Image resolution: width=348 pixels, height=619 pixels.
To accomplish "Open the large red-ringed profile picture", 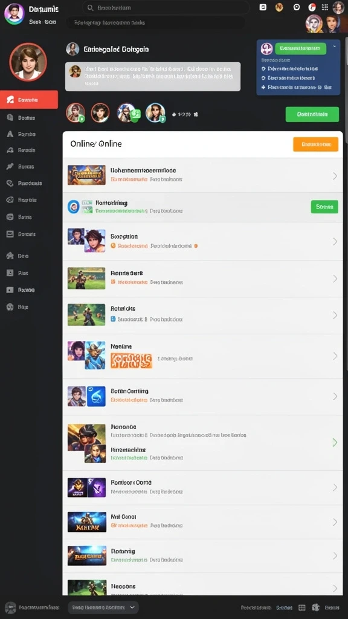I will [28, 62].
